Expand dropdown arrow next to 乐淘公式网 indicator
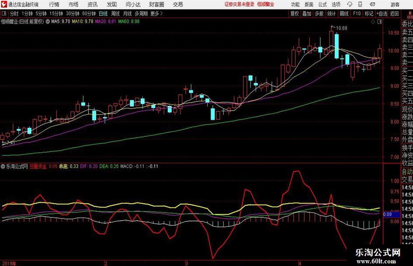Screen dimensions: 413x266 (3, 166)
